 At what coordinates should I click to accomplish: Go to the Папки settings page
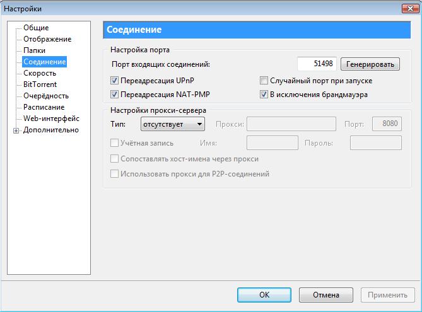tap(34, 50)
